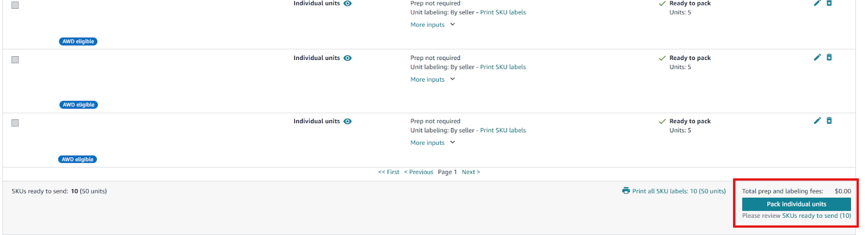This screenshot has width=865, height=235.
Task: Click the printer icon beside Print all SKU labels
Action: pyautogui.click(x=626, y=191)
